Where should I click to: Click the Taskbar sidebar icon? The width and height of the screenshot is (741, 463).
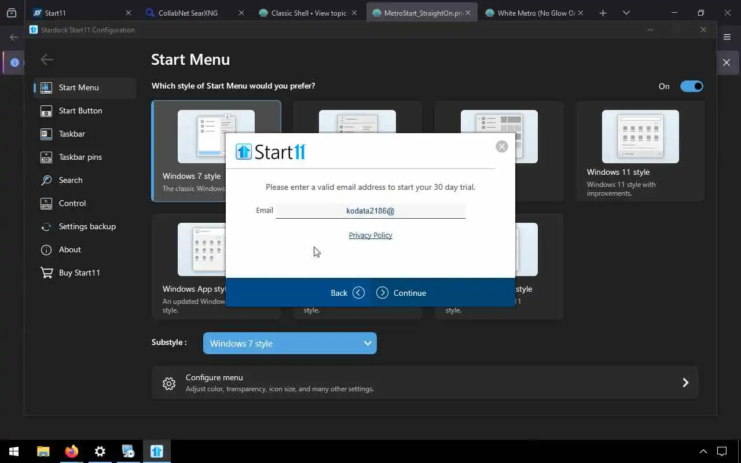[46, 134]
